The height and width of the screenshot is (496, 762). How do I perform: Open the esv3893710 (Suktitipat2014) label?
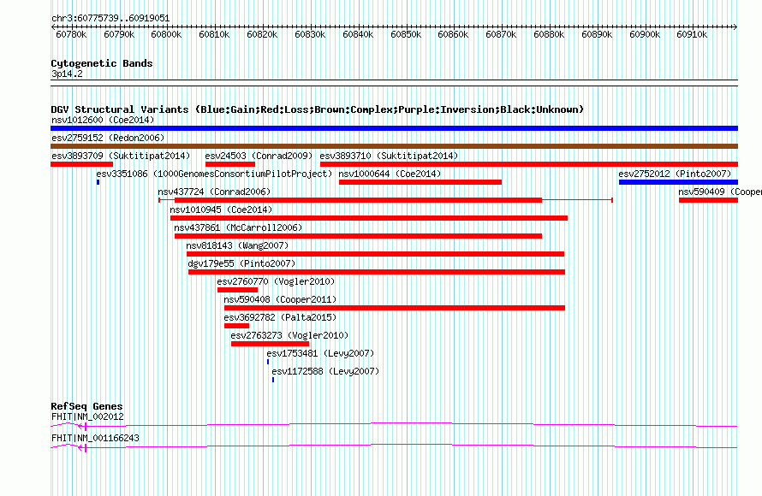click(390, 156)
